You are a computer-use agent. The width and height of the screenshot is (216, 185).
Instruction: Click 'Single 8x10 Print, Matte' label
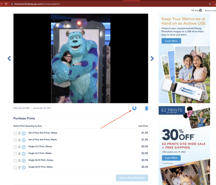tap(40, 167)
